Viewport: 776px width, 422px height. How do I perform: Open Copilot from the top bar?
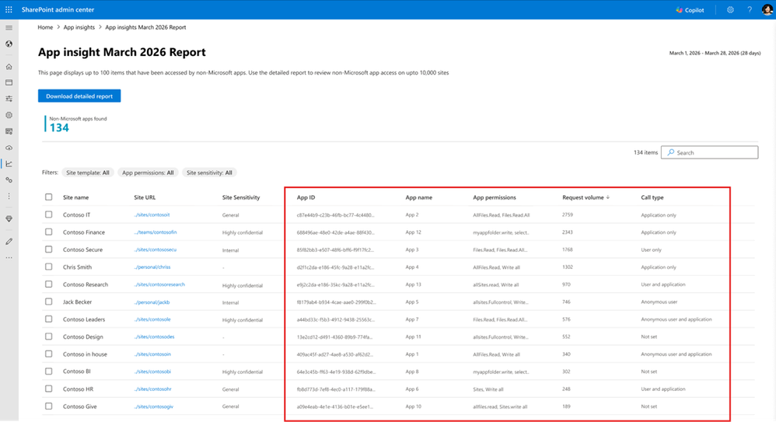[690, 10]
